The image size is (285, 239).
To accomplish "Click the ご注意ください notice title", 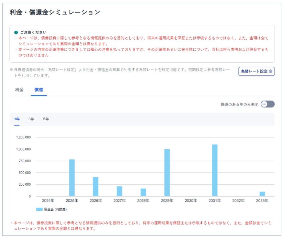I will [33, 32].
